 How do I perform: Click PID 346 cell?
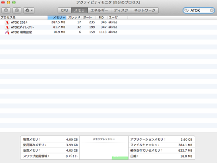point(104,22)
